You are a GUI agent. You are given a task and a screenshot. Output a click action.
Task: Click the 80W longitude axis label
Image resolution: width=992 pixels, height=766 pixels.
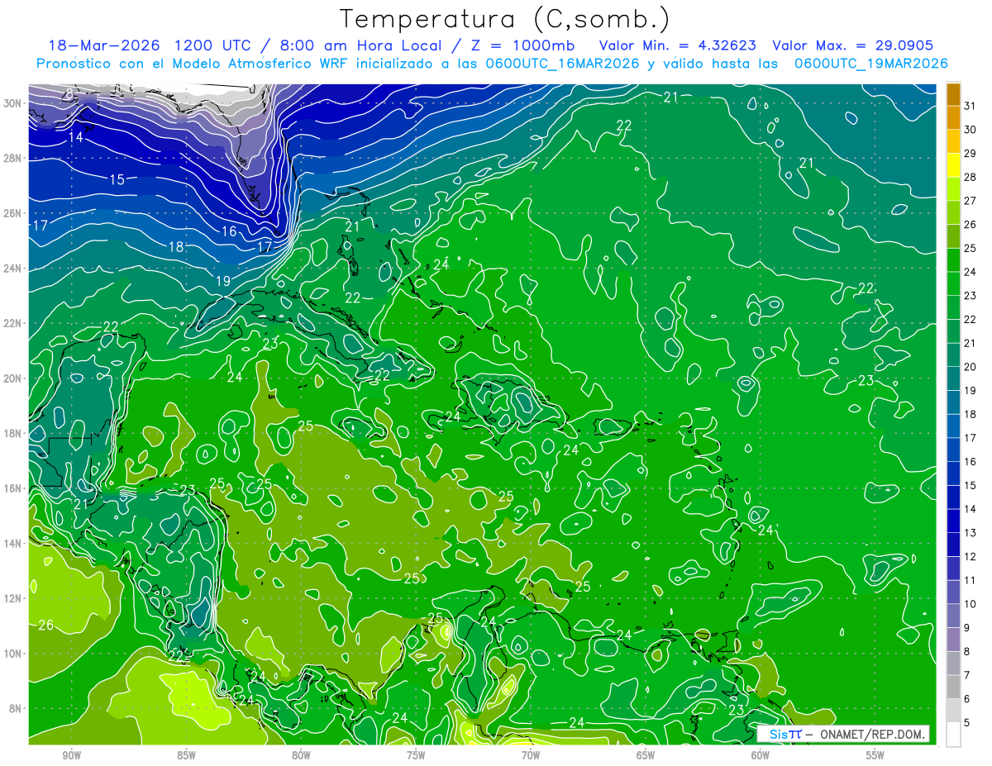tap(301, 755)
